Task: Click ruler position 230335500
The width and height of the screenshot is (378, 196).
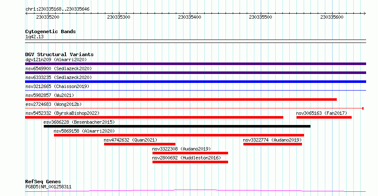Action: 260,17
